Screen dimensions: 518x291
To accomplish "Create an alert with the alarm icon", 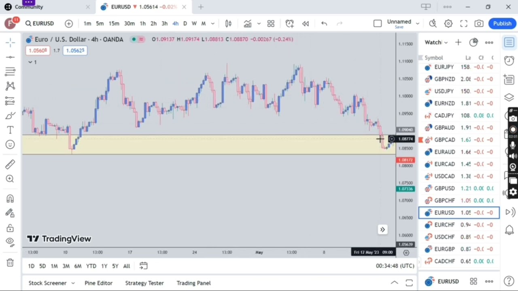I will click(289, 23).
